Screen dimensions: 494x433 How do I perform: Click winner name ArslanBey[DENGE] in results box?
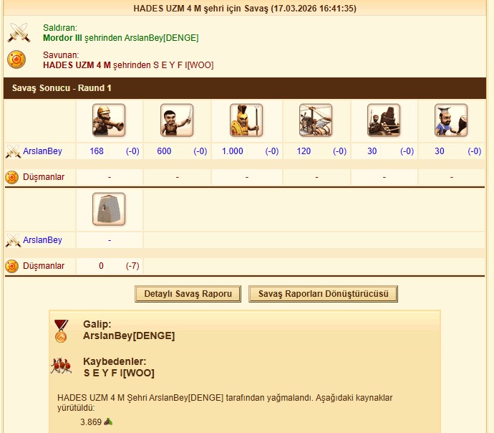click(129, 336)
